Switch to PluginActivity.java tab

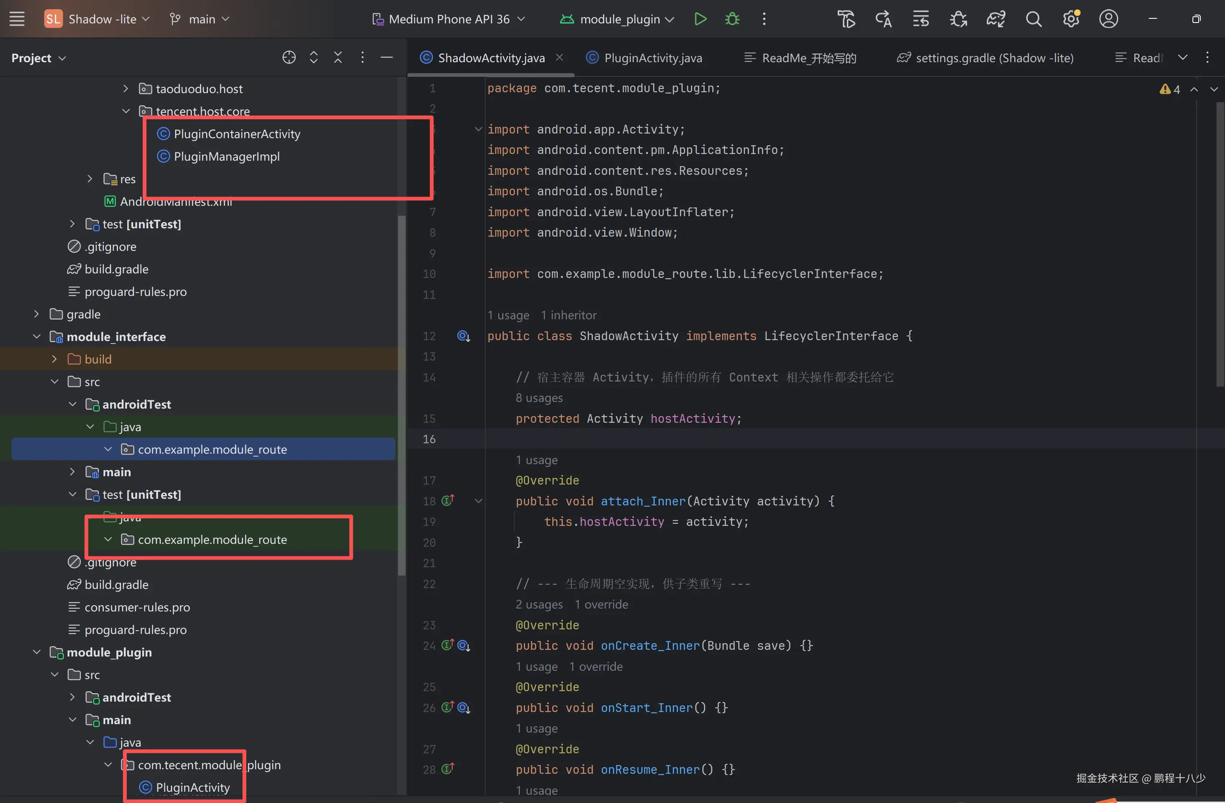click(x=652, y=58)
